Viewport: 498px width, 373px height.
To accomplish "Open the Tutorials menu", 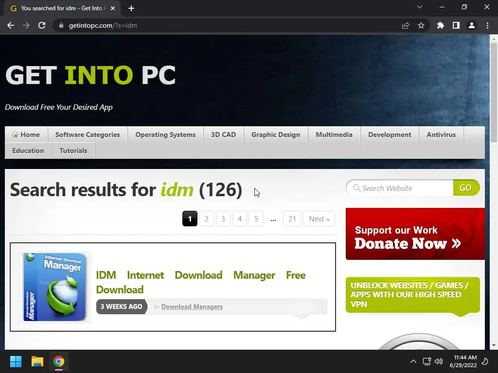I will click(x=73, y=151).
